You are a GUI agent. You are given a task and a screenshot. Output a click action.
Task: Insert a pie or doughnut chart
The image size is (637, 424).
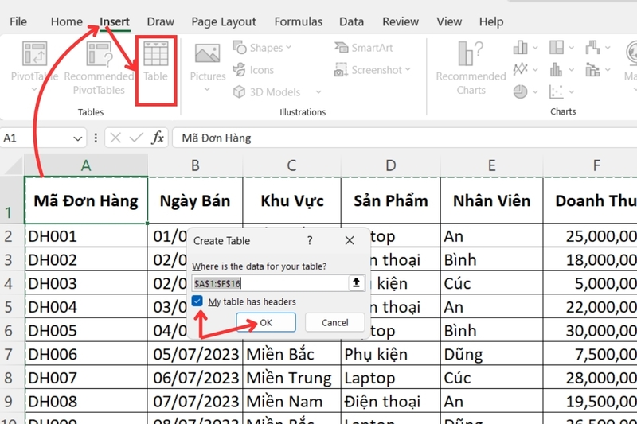(x=520, y=91)
